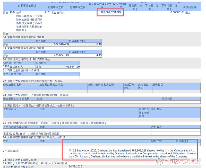Click the 有關事件的簡述 column header

click(x=27, y=5)
